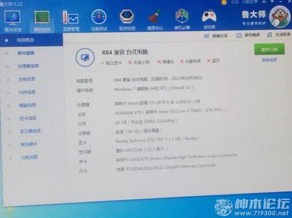Click 生成报表 to generate report
The image size is (292, 218).
pos(279,35)
